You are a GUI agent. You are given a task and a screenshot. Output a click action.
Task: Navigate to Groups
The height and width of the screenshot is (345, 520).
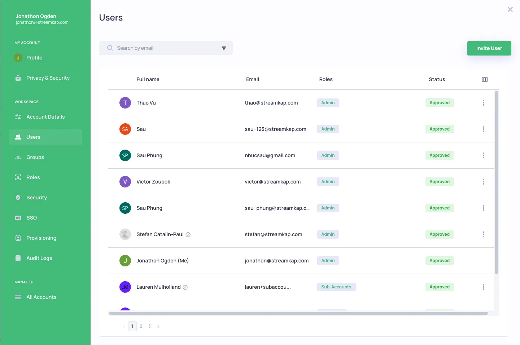point(45,157)
